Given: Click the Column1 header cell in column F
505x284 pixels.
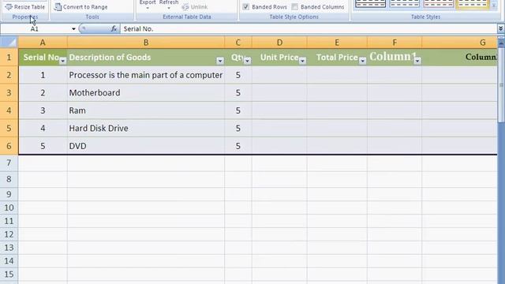Looking at the screenshot, I should coord(395,58).
